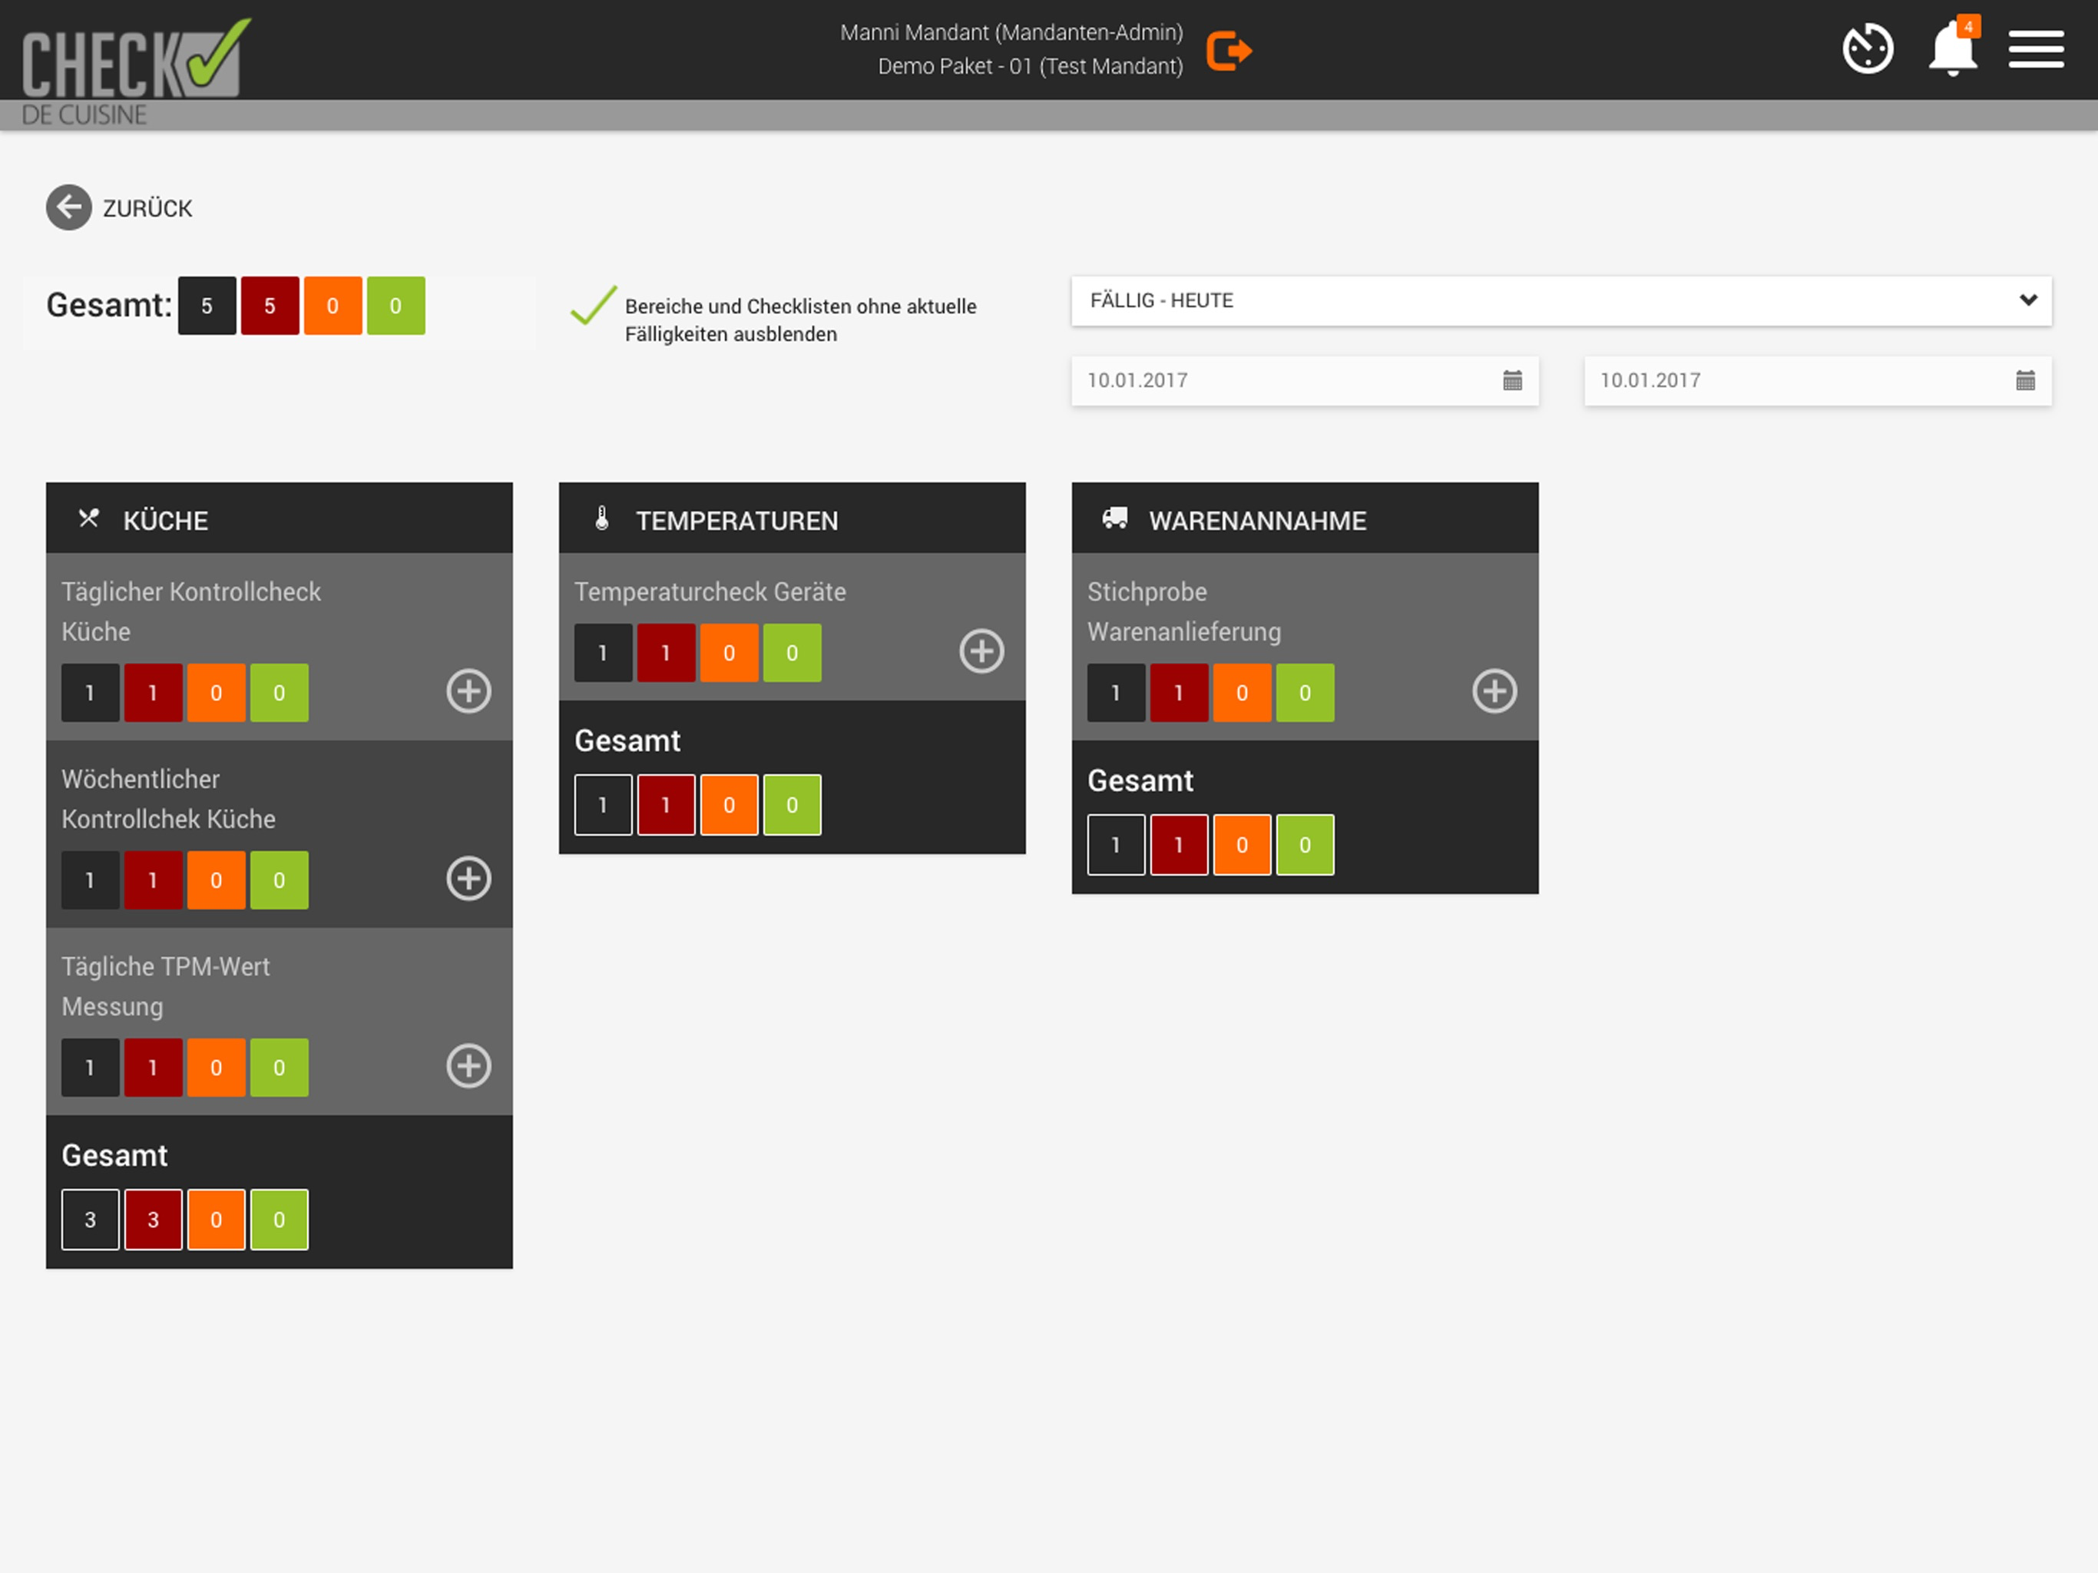
Task: Open notifications bell icon
Action: 1953,49
